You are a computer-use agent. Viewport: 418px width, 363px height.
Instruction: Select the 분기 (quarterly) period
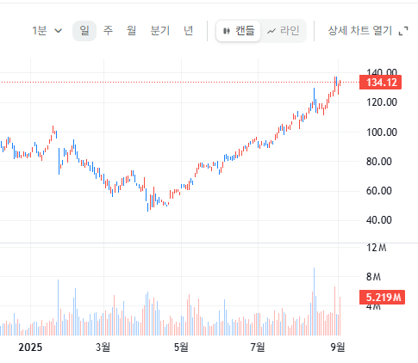(x=160, y=30)
